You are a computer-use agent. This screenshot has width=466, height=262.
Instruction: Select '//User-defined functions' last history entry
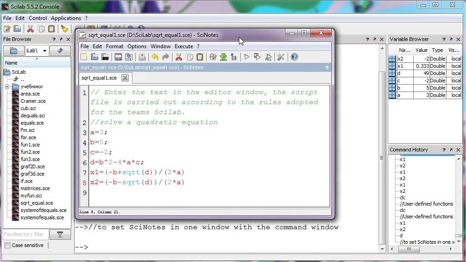(x=426, y=217)
